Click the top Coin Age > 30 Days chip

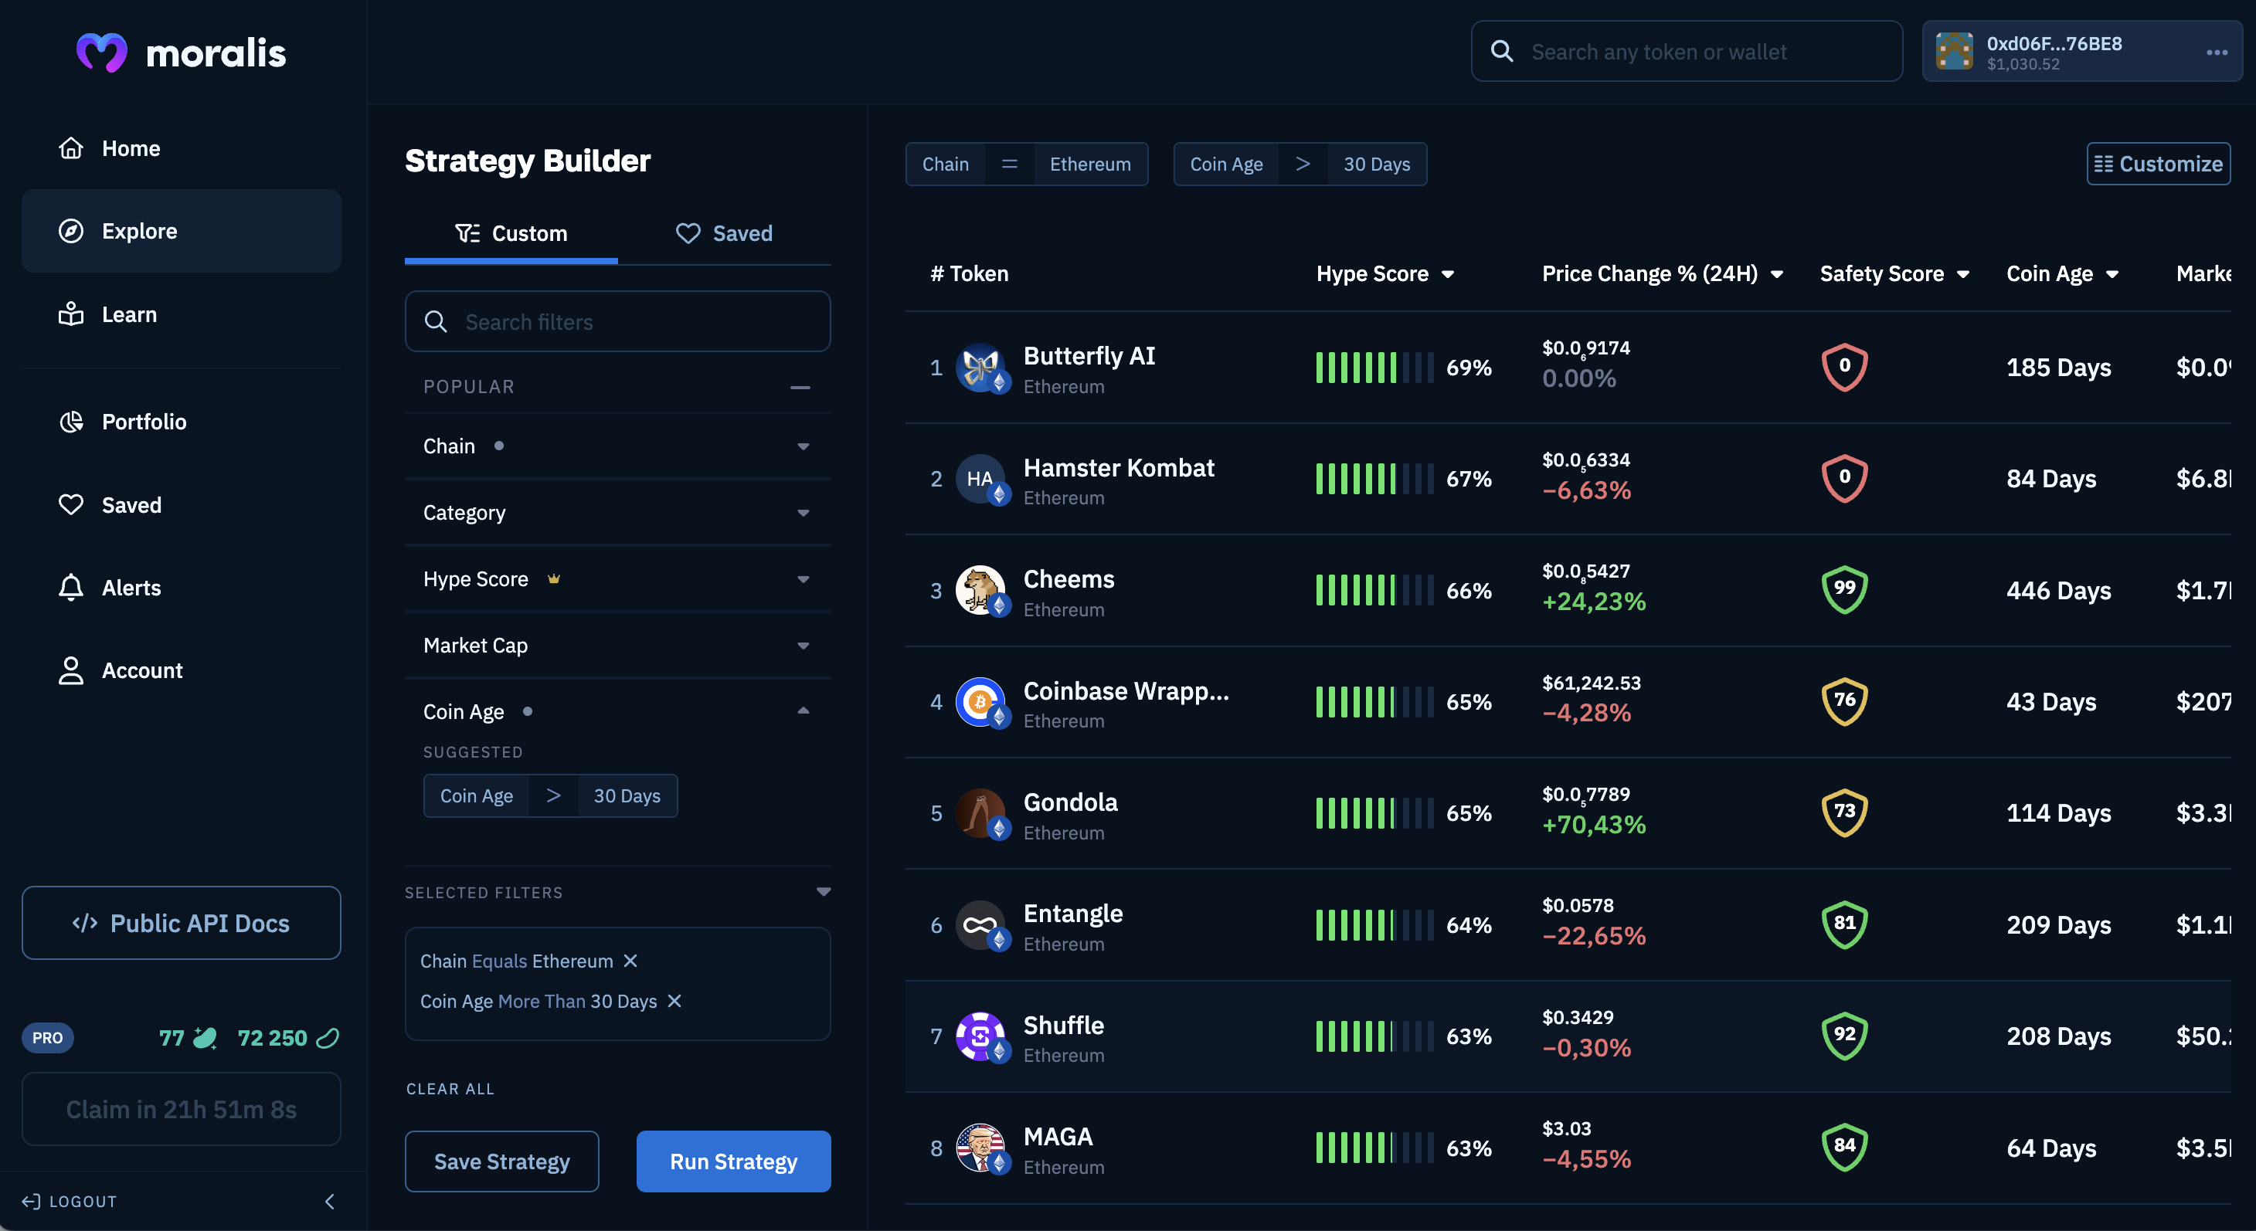point(1300,164)
